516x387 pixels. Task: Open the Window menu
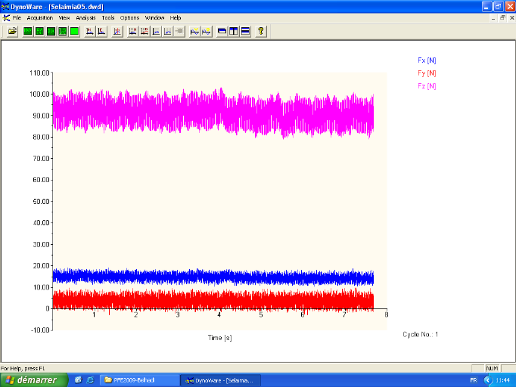(x=154, y=17)
